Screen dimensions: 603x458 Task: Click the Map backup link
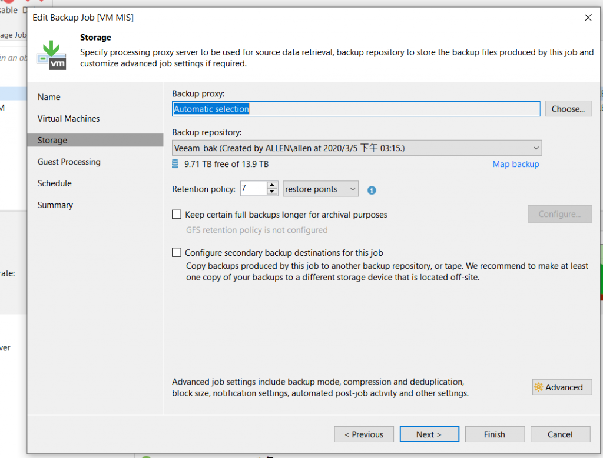pos(516,164)
